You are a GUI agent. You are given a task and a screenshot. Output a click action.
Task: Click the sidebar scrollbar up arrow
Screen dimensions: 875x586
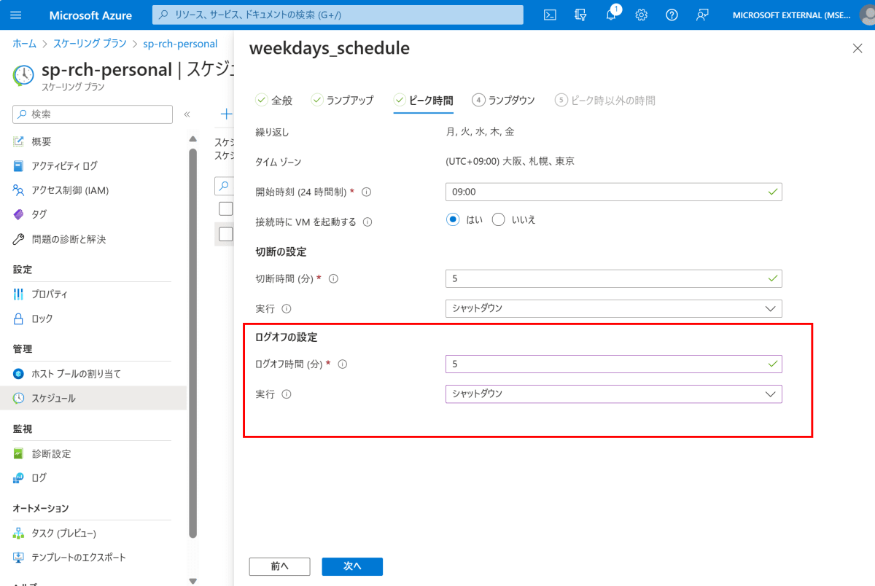192,138
